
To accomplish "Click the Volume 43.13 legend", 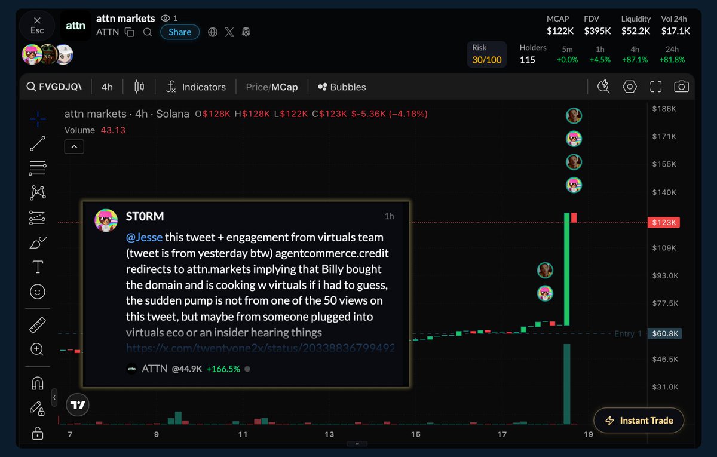I will pos(95,130).
